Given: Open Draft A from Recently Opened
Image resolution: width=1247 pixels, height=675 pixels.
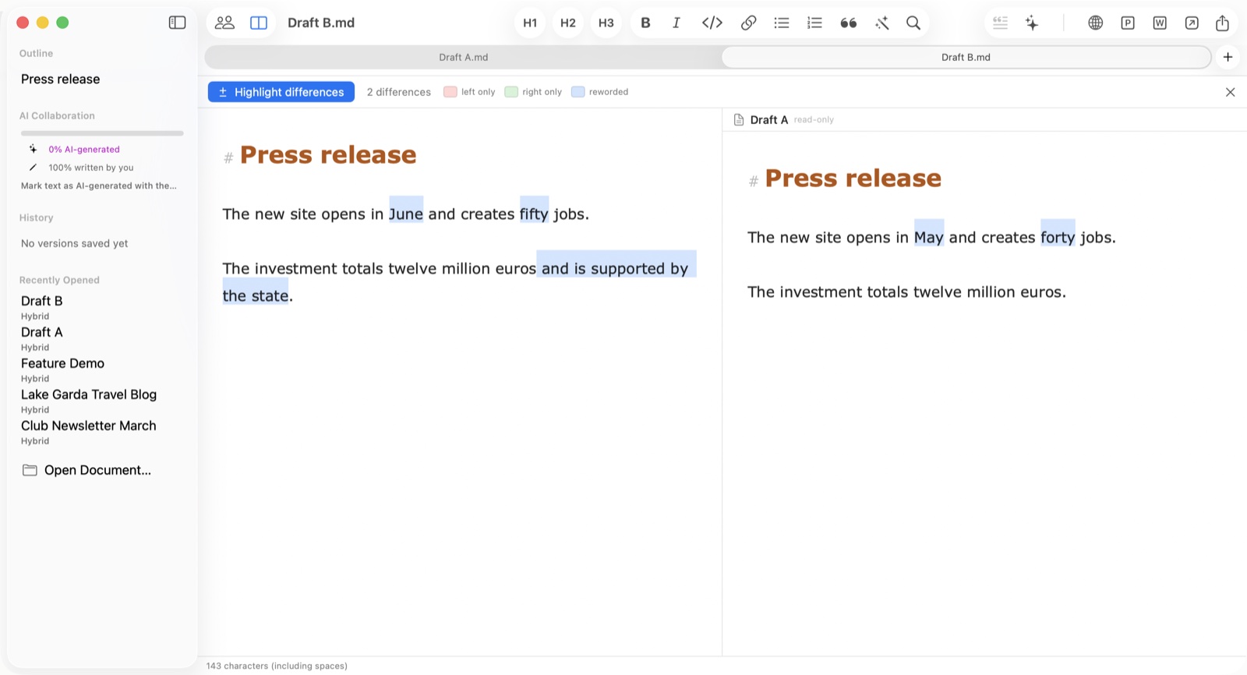Looking at the screenshot, I should coord(42,332).
